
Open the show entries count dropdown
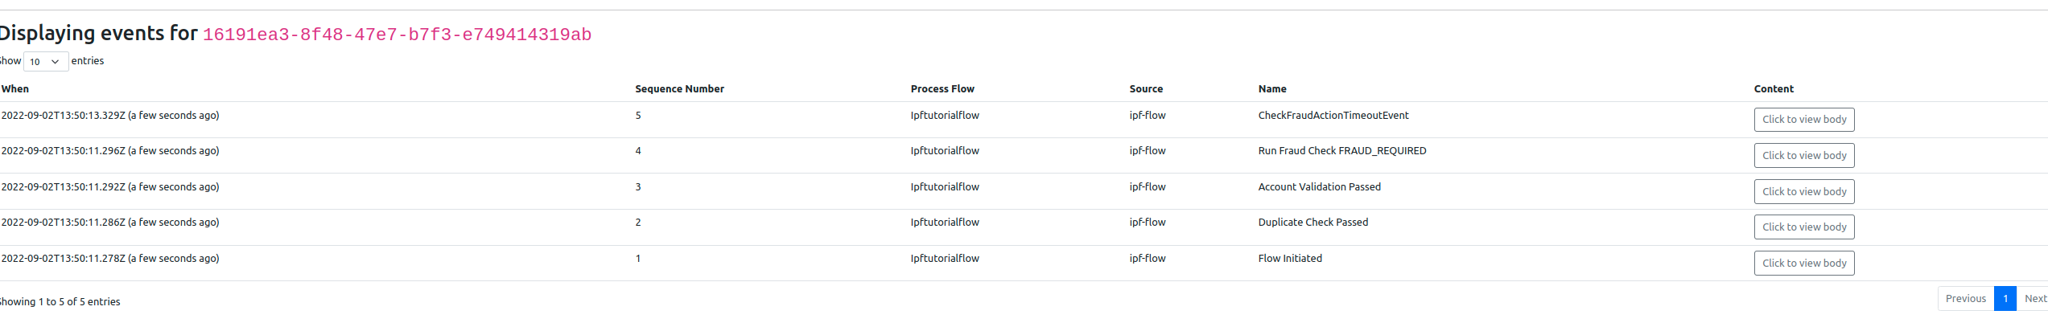click(45, 62)
